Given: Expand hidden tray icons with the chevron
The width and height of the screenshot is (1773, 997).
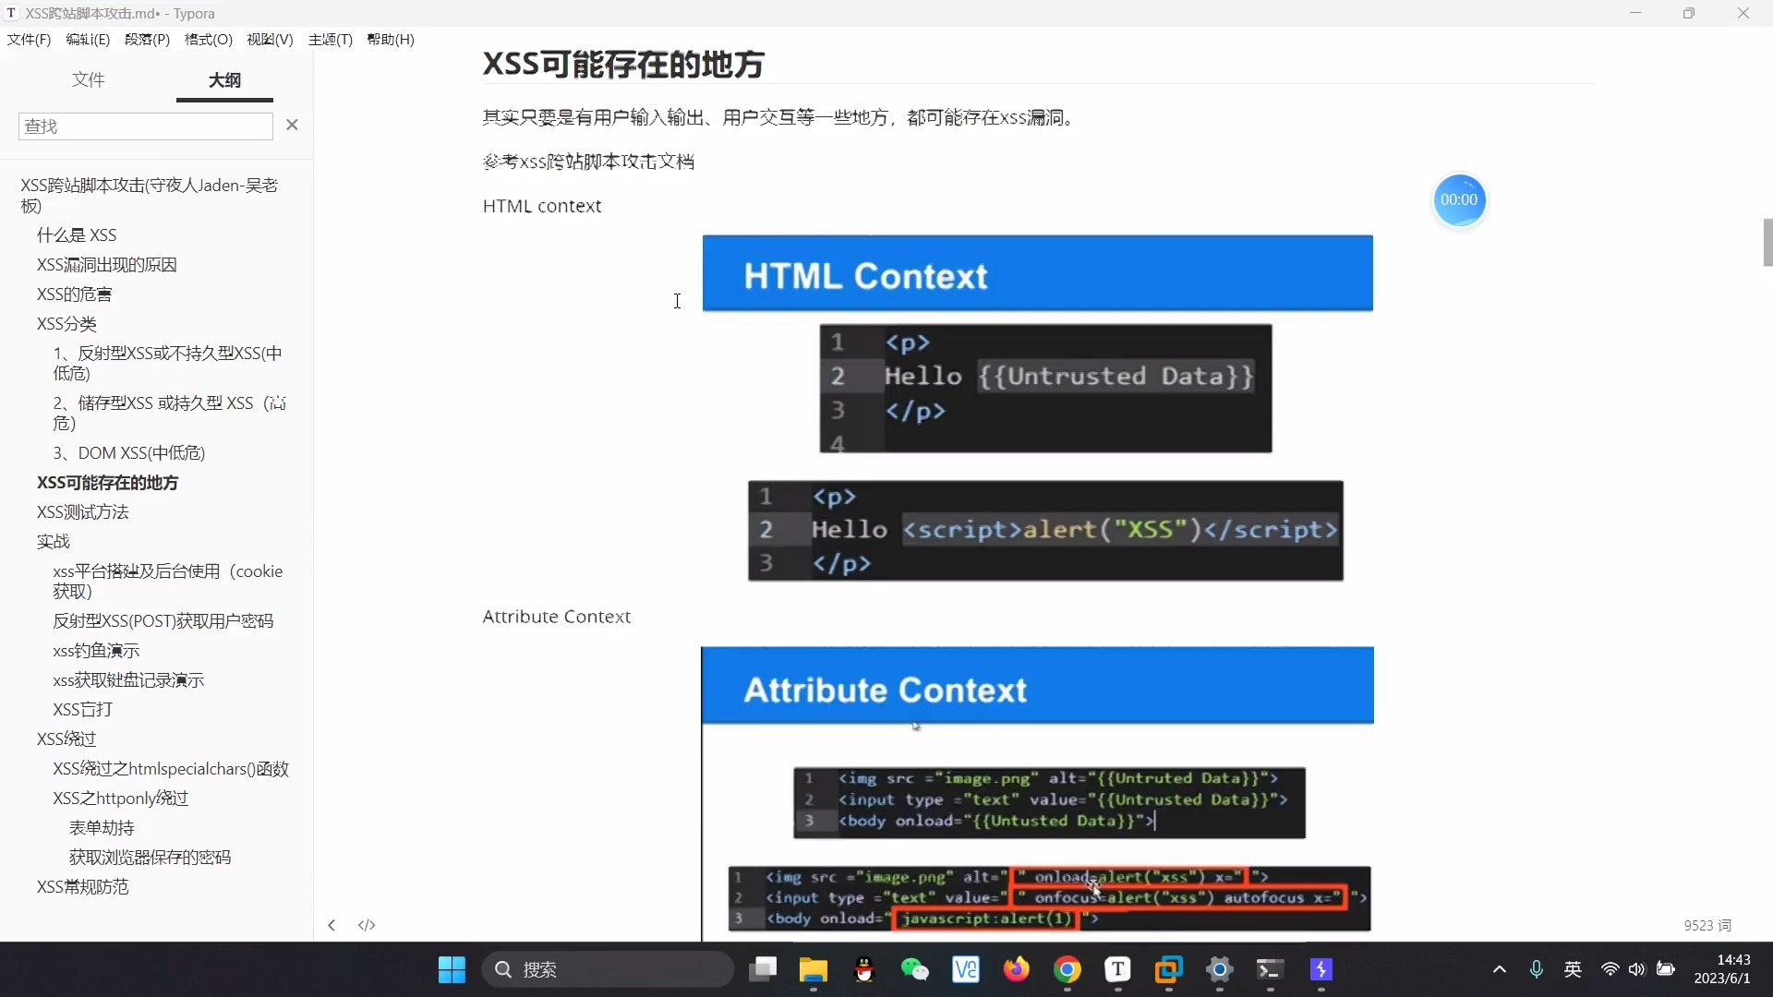Looking at the screenshot, I should pyautogui.click(x=1499, y=969).
